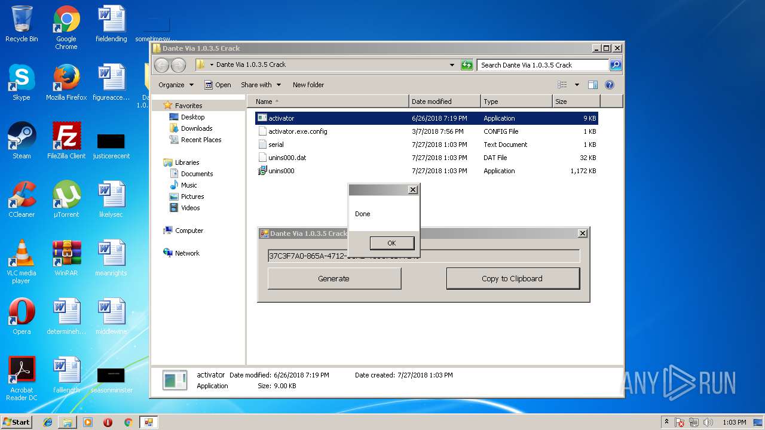This screenshot has width=765, height=430.
Task: Open the Skype desktop shortcut
Action: [x=22, y=82]
